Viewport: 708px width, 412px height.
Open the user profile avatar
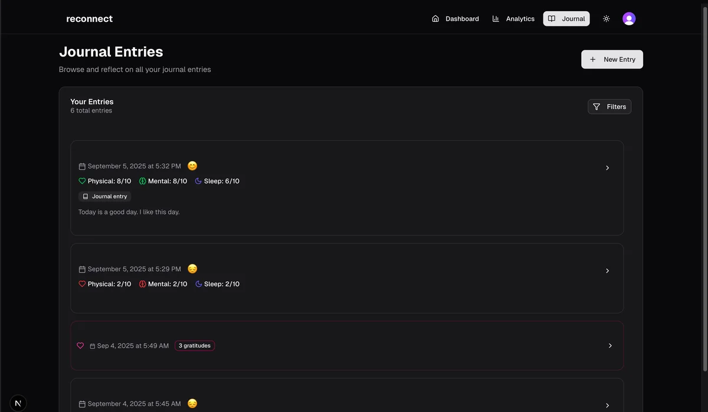pos(629,19)
